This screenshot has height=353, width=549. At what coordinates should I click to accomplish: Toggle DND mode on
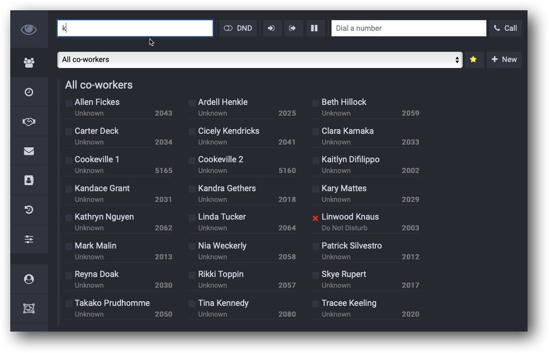[238, 28]
